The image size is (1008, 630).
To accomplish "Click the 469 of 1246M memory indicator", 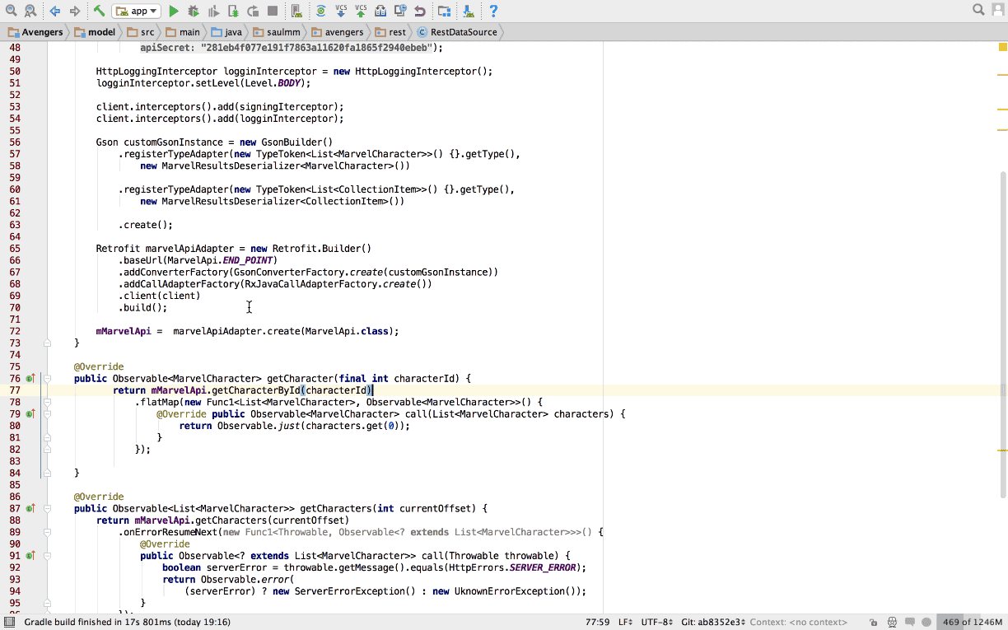I will click(973, 622).
